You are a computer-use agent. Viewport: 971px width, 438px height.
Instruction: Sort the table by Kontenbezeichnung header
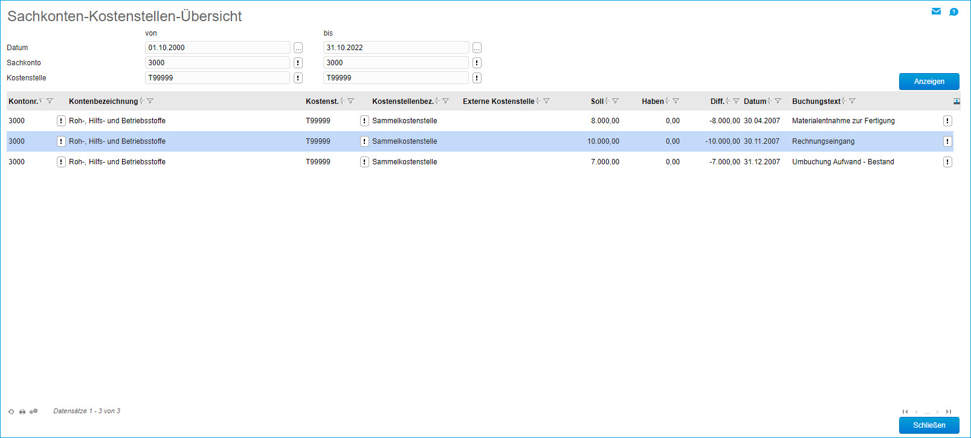pos(103,101)
